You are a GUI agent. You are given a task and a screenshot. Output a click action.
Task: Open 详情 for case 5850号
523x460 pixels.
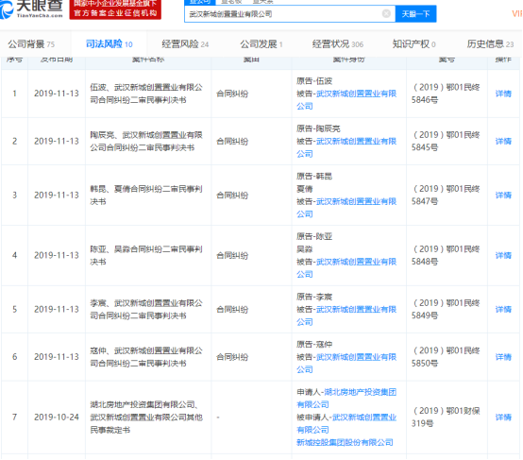tap(503, 357)
